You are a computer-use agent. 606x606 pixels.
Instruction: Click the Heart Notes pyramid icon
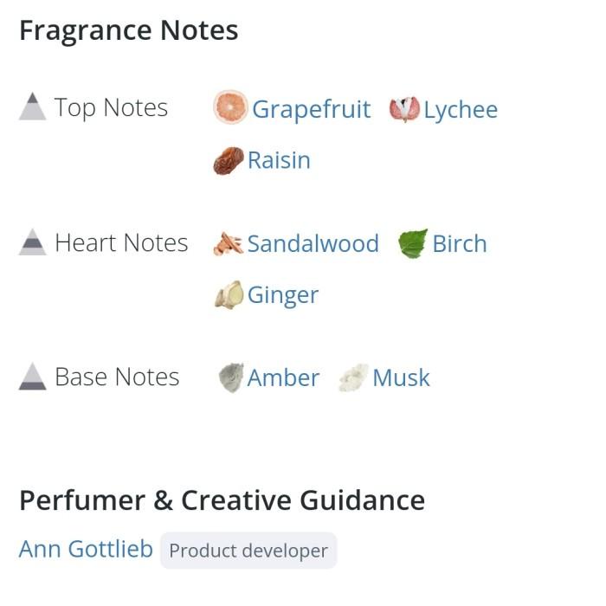[32, 242]
